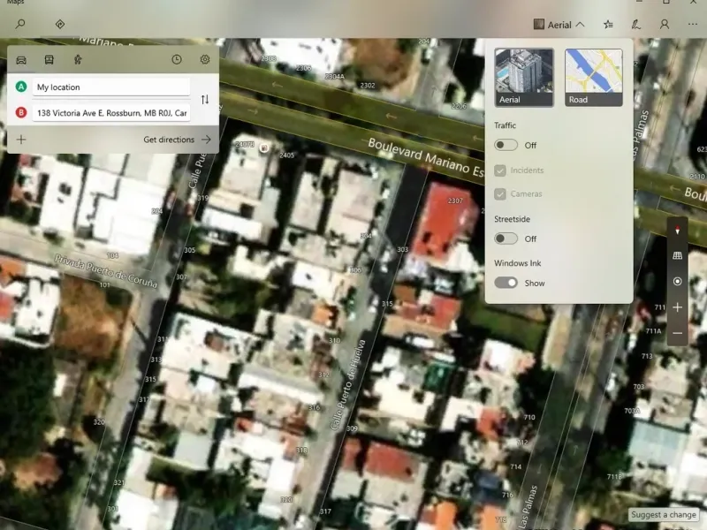Screen dimensions: 707x530
Task: Toggle the Traffic switch
Action: point(506,145)
